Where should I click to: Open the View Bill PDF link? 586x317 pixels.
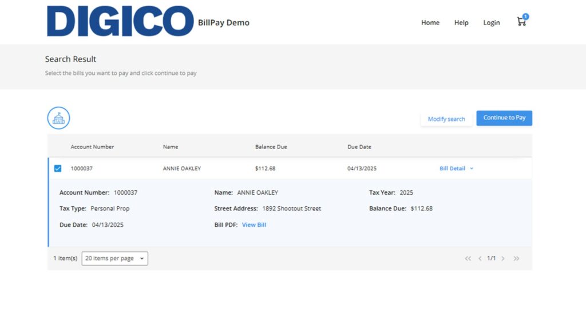point(254,225)
